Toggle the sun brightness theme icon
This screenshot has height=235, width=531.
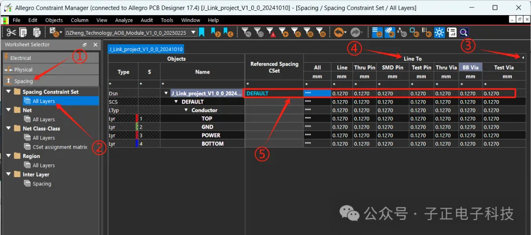tap(439, 32)
